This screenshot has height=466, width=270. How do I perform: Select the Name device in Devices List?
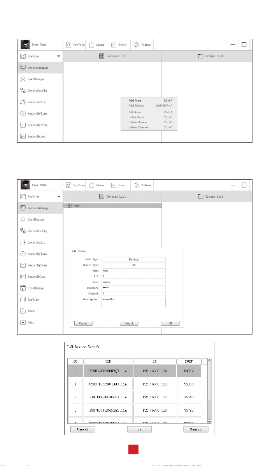[112, 205]
